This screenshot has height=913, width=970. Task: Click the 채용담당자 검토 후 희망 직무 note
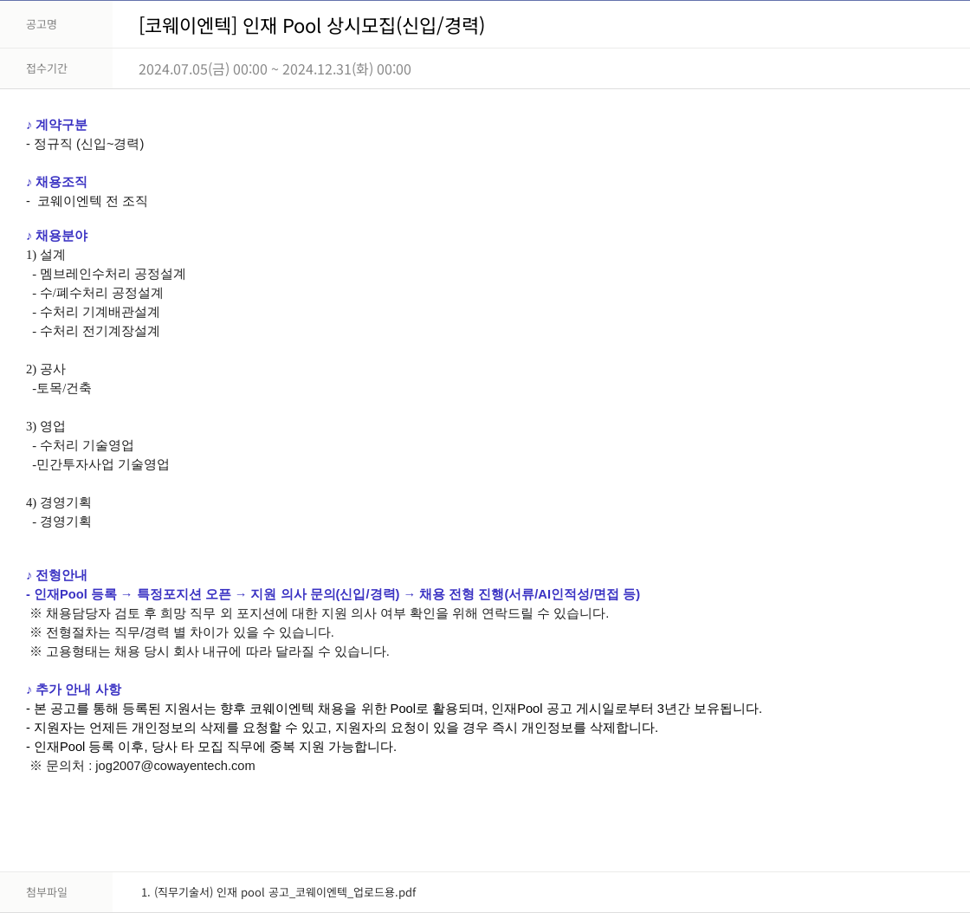[320, 613]
